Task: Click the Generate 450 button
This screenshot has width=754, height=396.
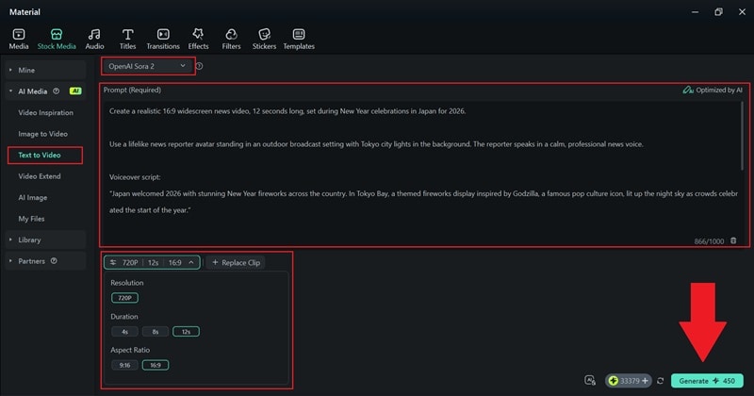Action: (707, 381)
